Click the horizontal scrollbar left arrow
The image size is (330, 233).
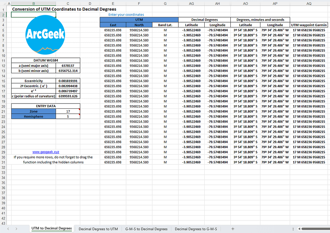(x=299, y=229)
